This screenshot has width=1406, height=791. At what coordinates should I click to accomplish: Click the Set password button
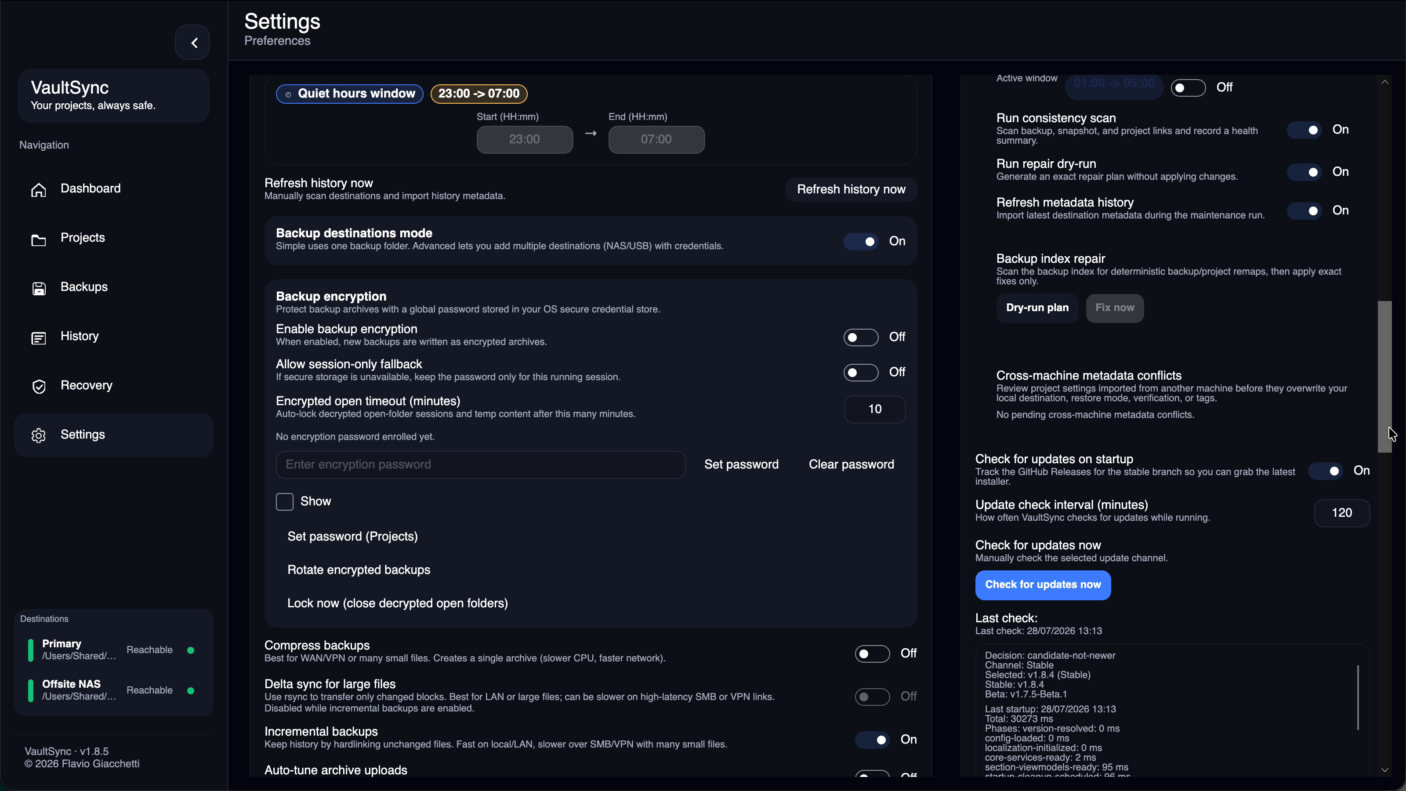(x=741, y=464)
